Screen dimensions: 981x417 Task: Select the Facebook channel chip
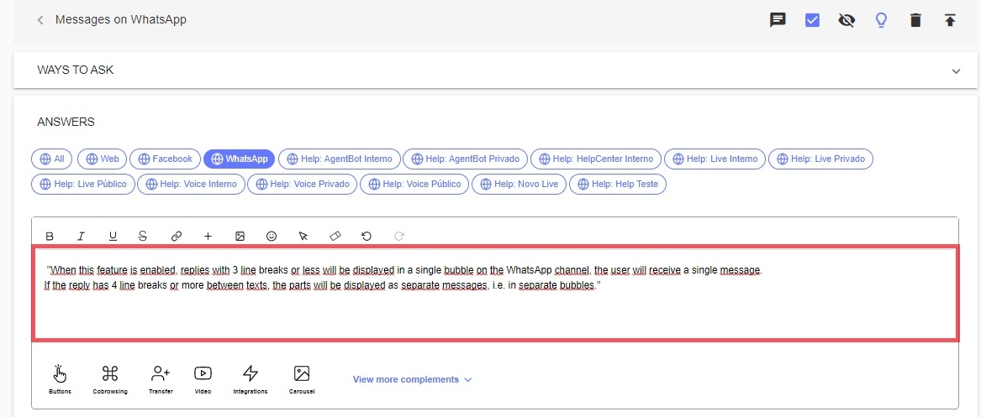[x=165, y=159]
